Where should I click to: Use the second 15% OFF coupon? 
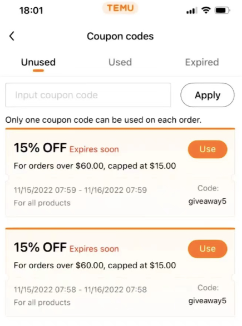click(x=208, y=249)
